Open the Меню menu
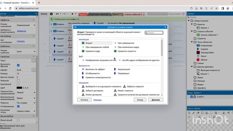 44,14
